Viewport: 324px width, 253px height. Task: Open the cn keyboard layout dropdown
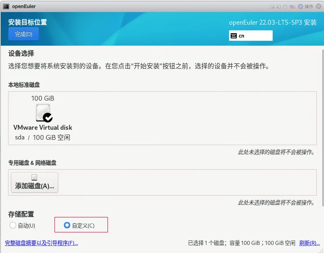250,36
